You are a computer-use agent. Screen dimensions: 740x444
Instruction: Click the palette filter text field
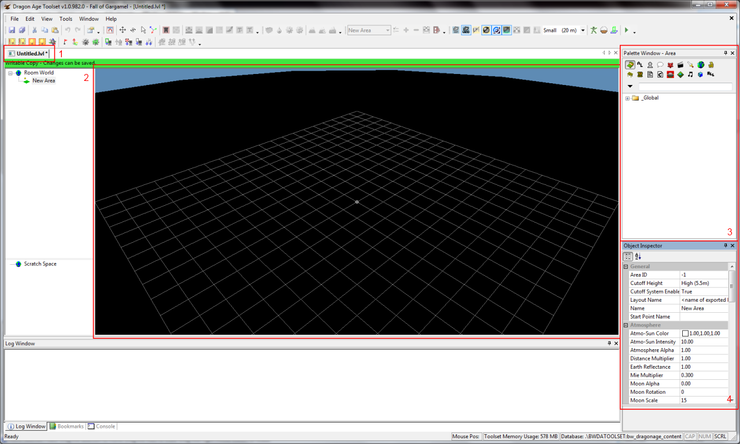point(684,87)
